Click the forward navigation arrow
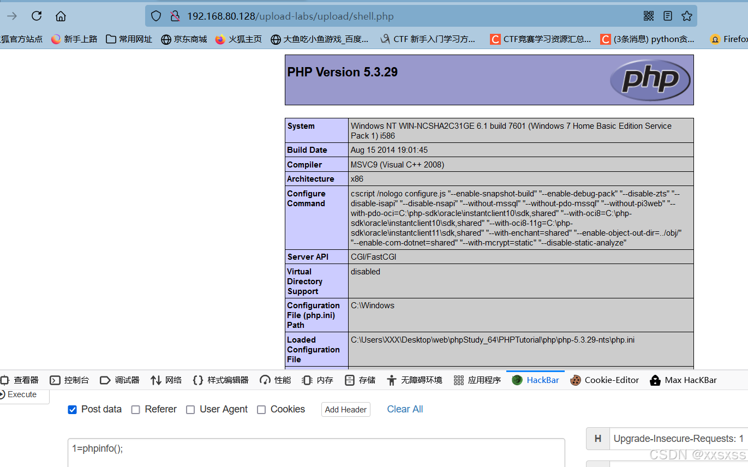The height and width of the screenshot is (467, 748). point(12,16)
